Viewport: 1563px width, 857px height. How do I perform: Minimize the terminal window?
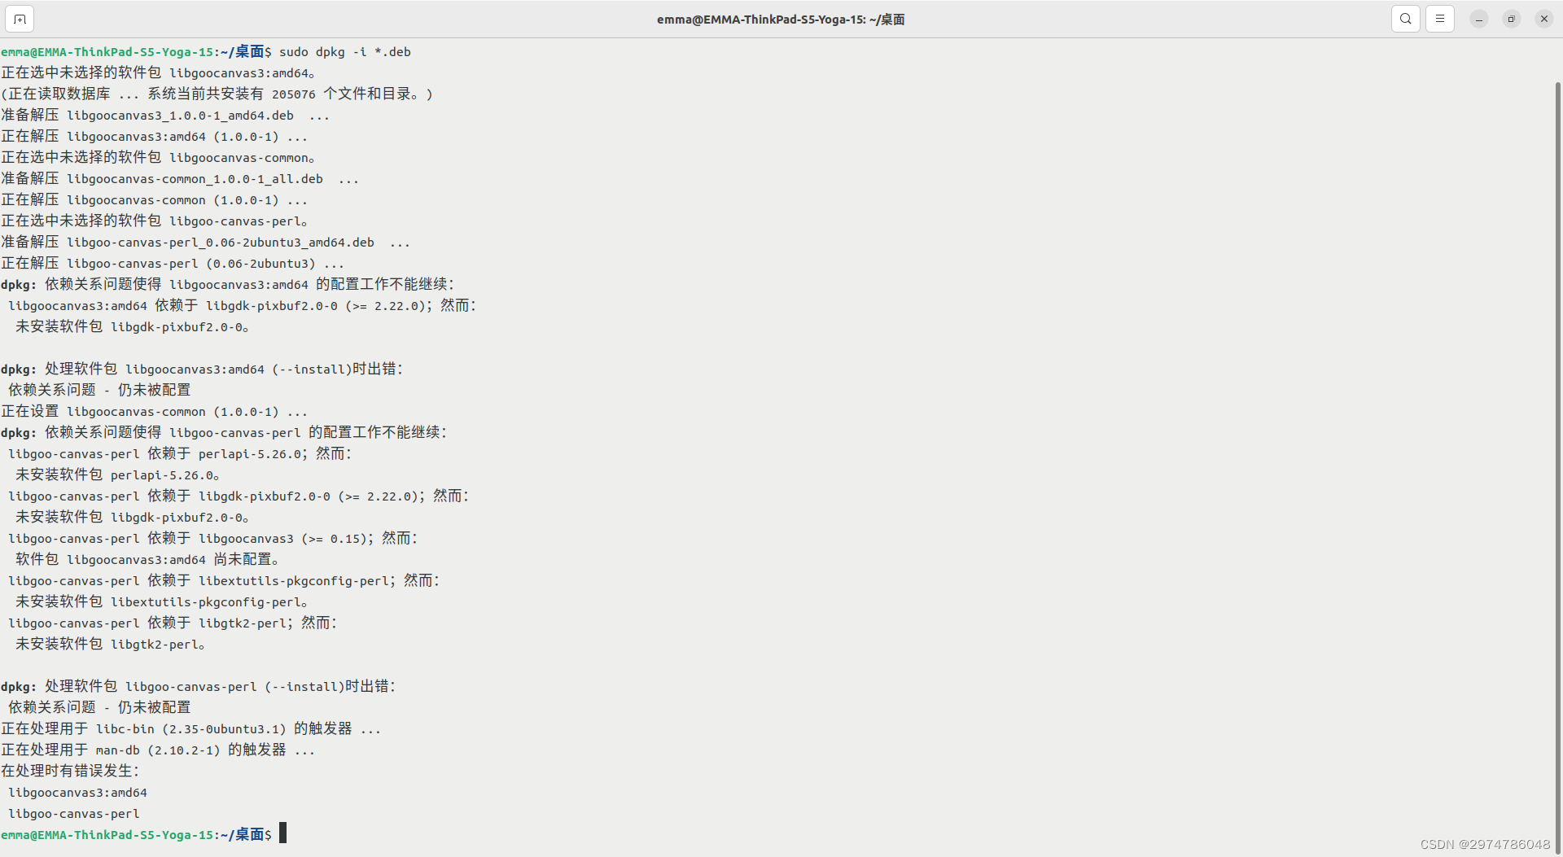1478,18
